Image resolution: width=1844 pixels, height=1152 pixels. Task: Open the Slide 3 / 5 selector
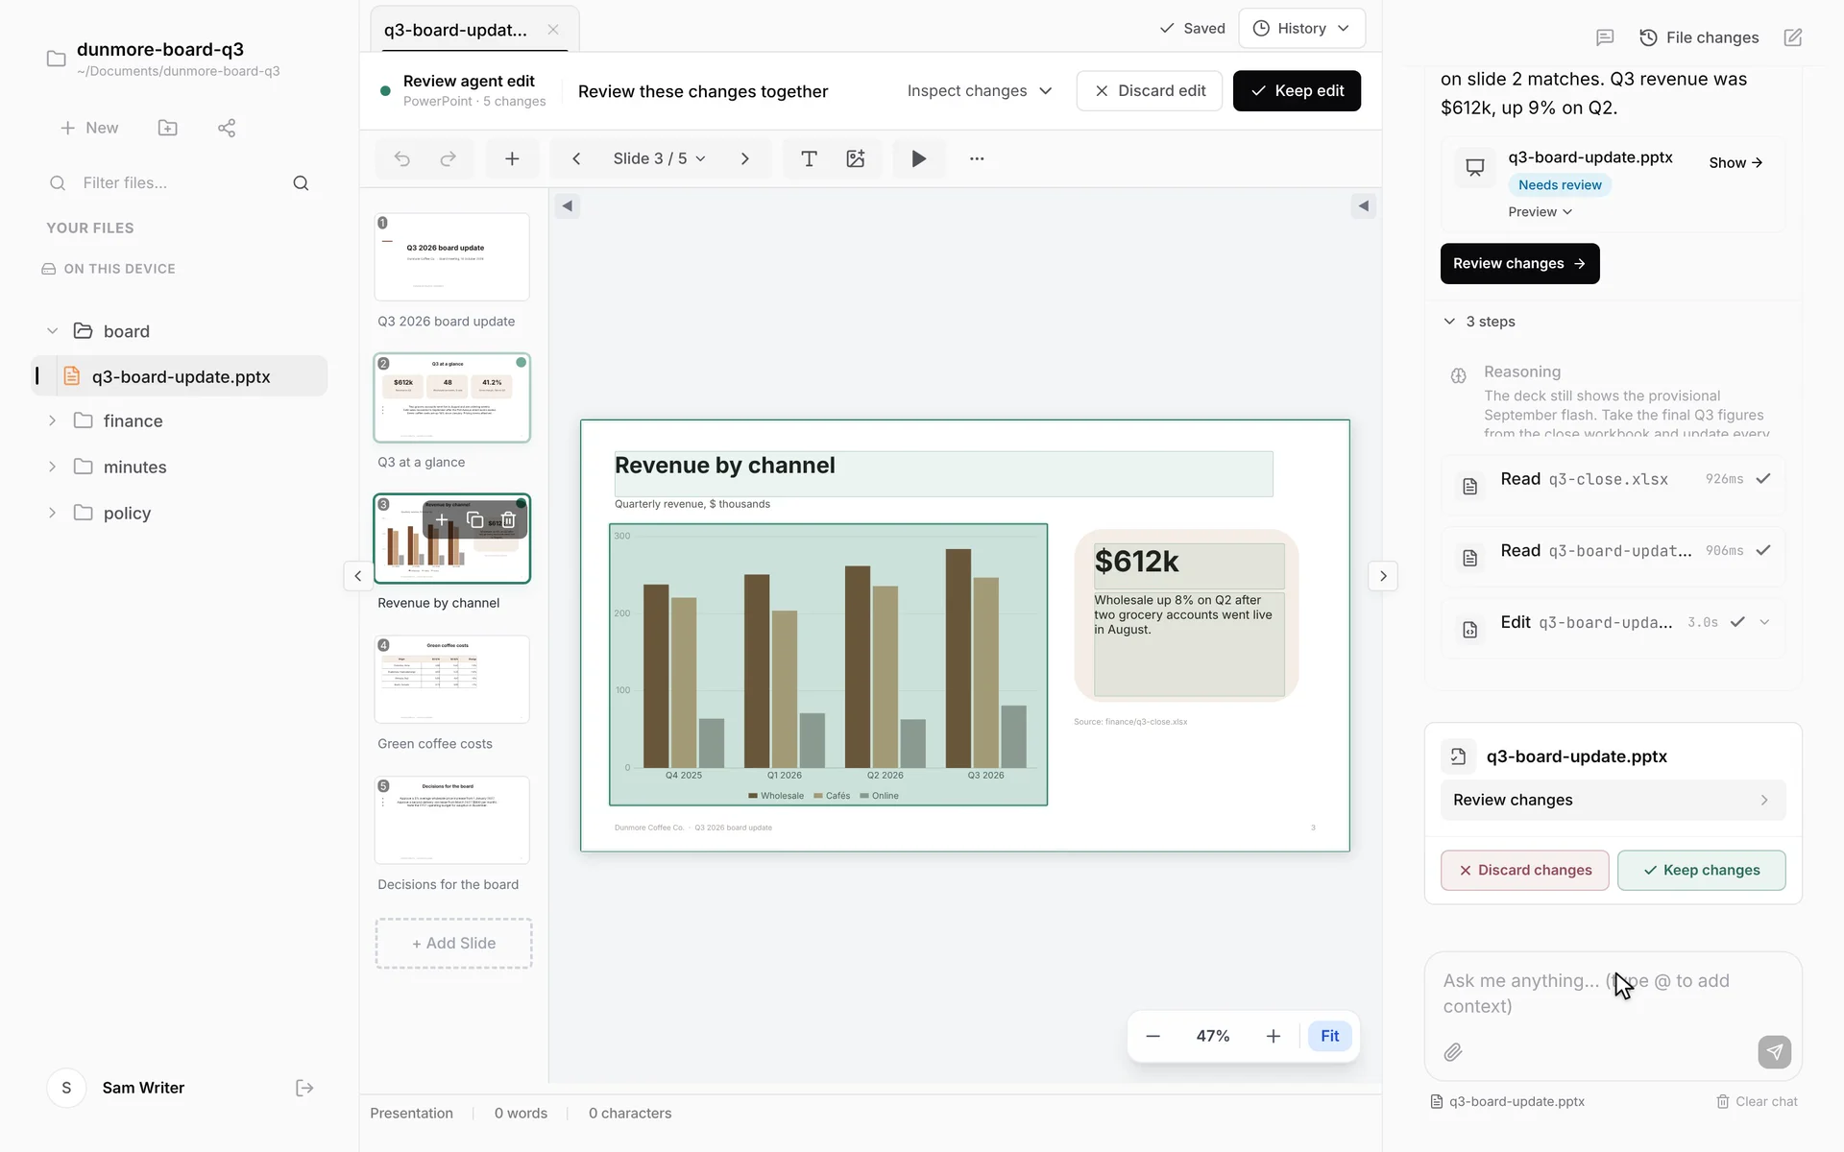click(x=660, y=159)
